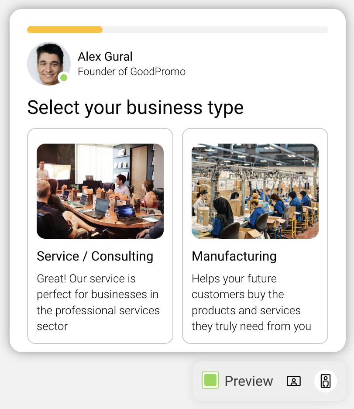The height and width of the screenshot is (409, 354).
Task: Open the Manufacturing factory photo
Action: click(x=255, y=191)
